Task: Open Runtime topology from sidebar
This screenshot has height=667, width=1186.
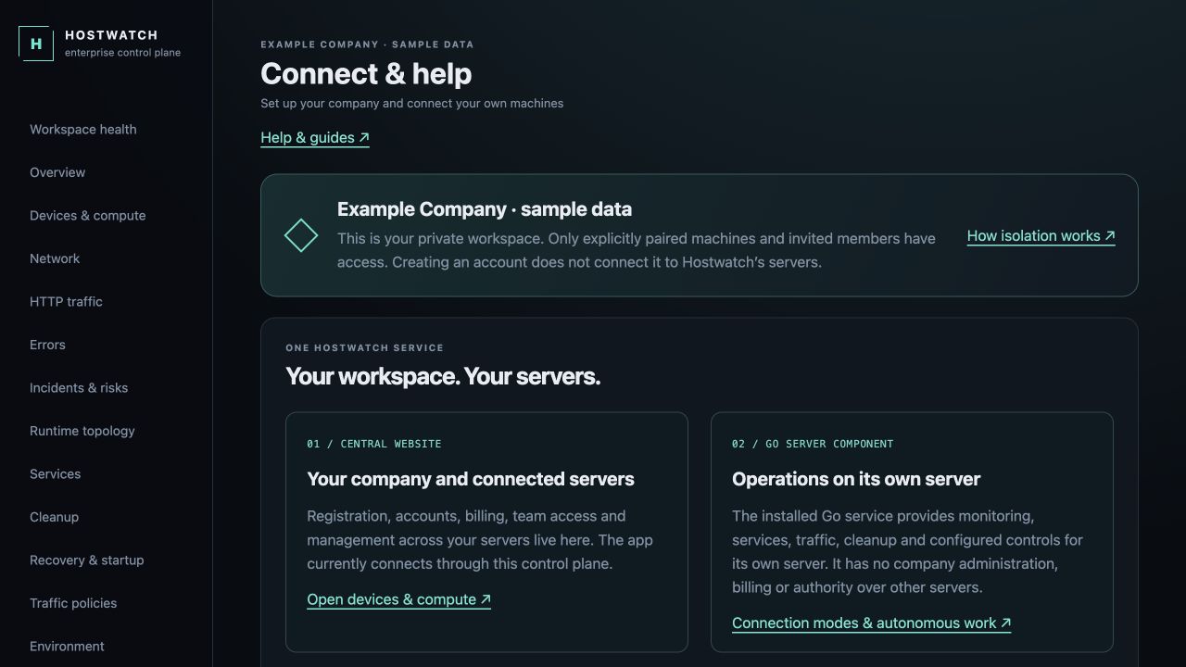Action: tap(82, 431)
